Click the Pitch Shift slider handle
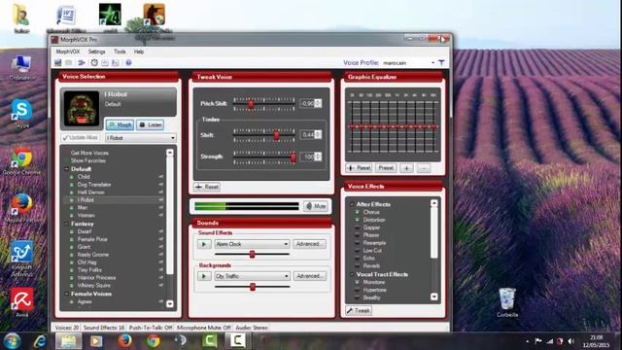Image resolution: width=622 pixels, height=350 pixels. point(251,104)
